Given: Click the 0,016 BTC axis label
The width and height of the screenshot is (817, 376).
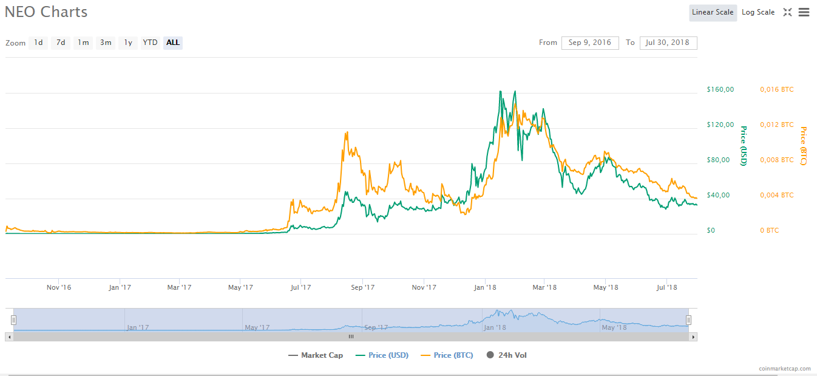Looking at the screenshot, I should (x=777, y=89).
